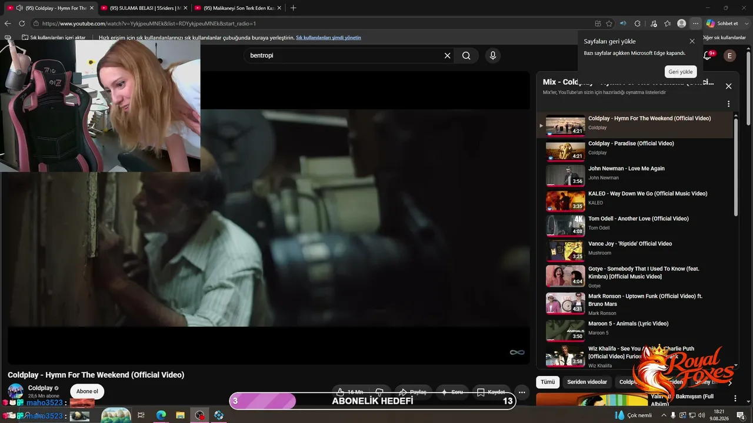The width and height of the screenshot is (753, 423).
Task: Open File Explorer from the taskbar
Action: [180, 415]
